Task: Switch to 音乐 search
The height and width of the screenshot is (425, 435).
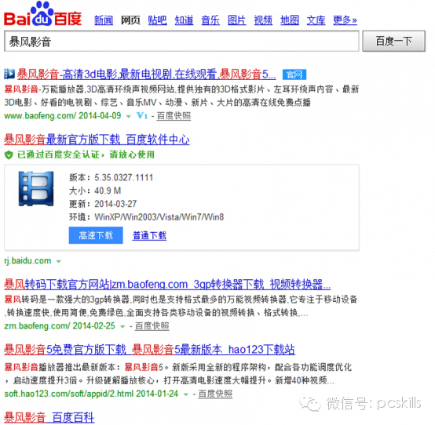Action: click(210, 20)
